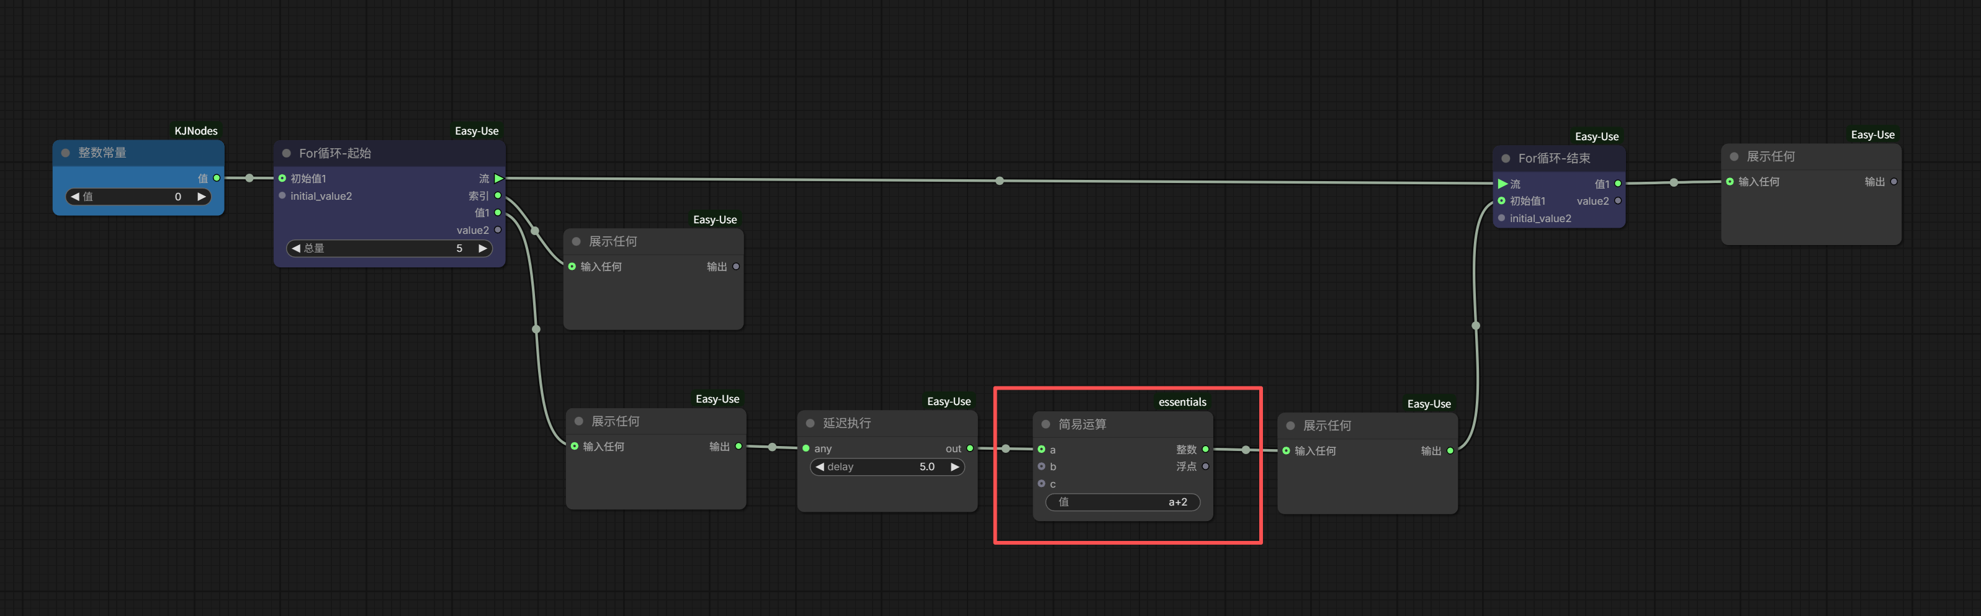The image size is (1981, 616).
Task: Toggle collapse dot on the 简易运算 node
Action: point(1045,424)
